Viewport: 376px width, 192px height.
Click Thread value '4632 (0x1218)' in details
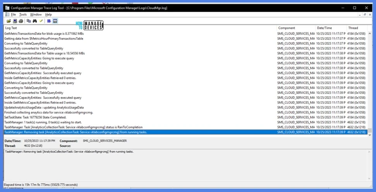32,146
